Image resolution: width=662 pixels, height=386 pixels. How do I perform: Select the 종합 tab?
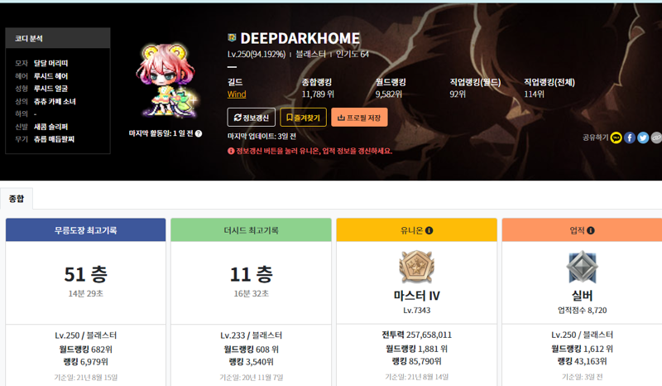point(17,199)
